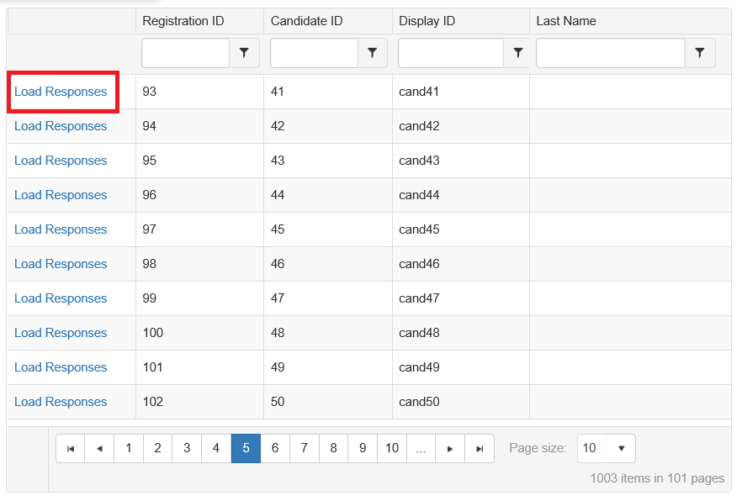Load Responses for candidate cand45
Screen dimensions: 742x501
[61, 229]
